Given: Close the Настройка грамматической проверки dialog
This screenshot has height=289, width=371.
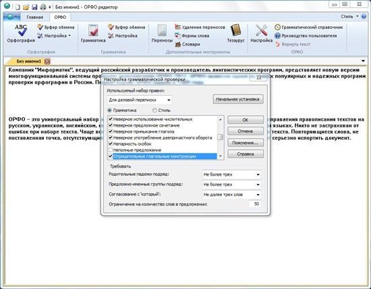Looking at the screenshot, I should 258,77.
